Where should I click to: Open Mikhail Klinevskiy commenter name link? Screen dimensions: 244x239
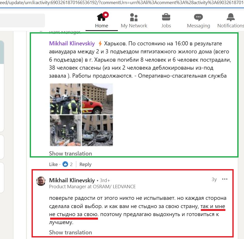click(x=72, y=180)
